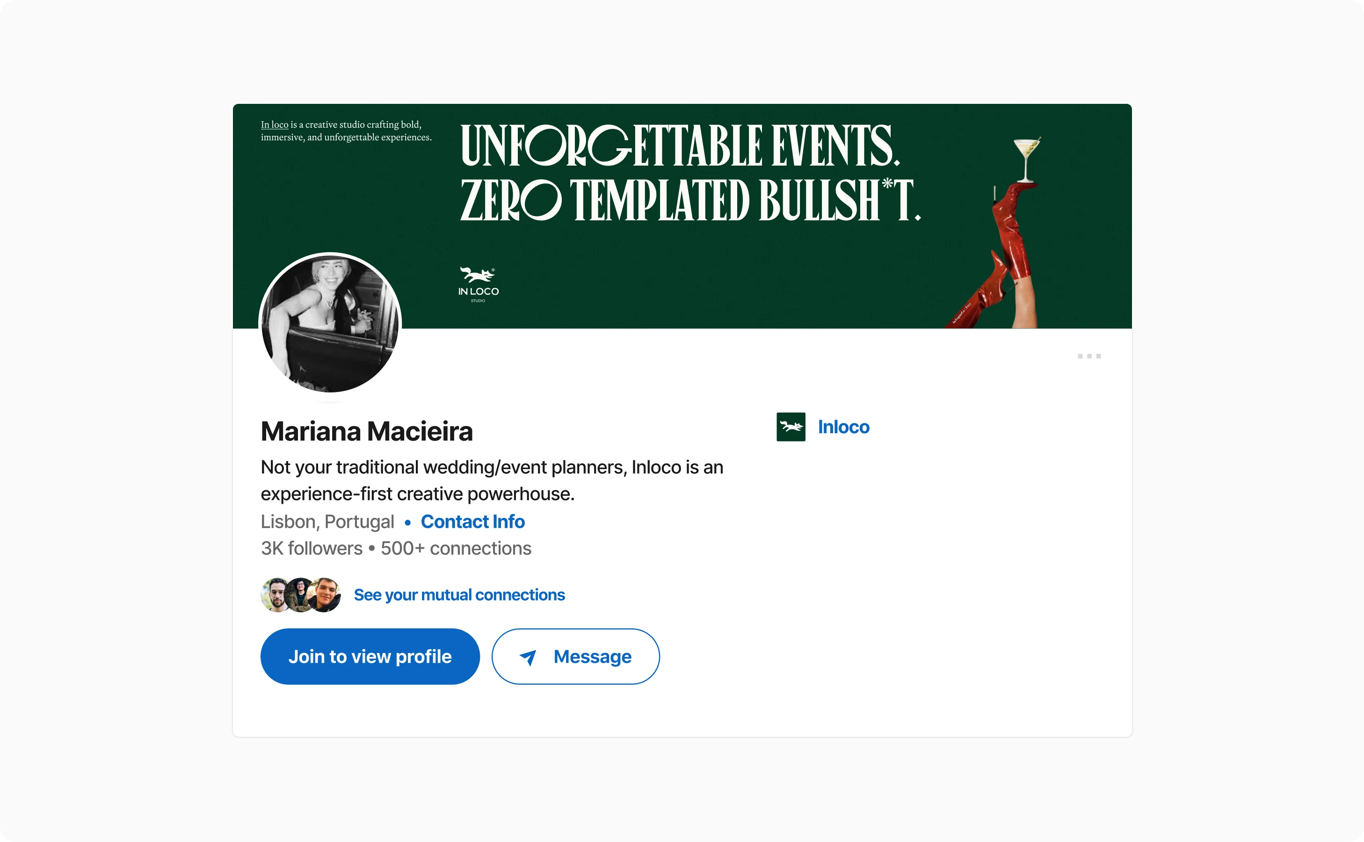This screenshot has width=1364, height=842.
Task: Click the middle mutual connection avatar
Action: pos(301,595)
